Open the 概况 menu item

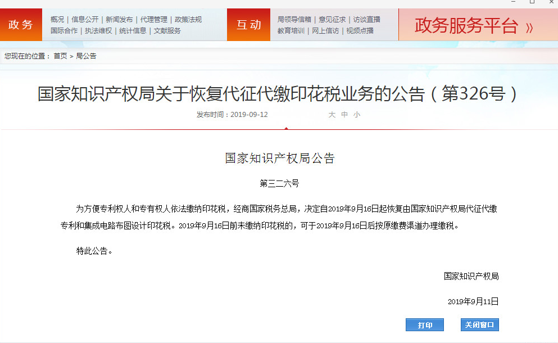point(57,20)
